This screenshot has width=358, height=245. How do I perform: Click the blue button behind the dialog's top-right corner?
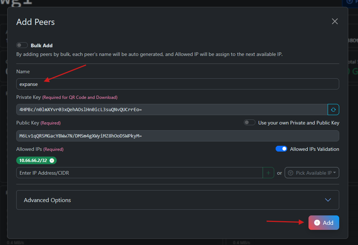[x=350, y=3]
